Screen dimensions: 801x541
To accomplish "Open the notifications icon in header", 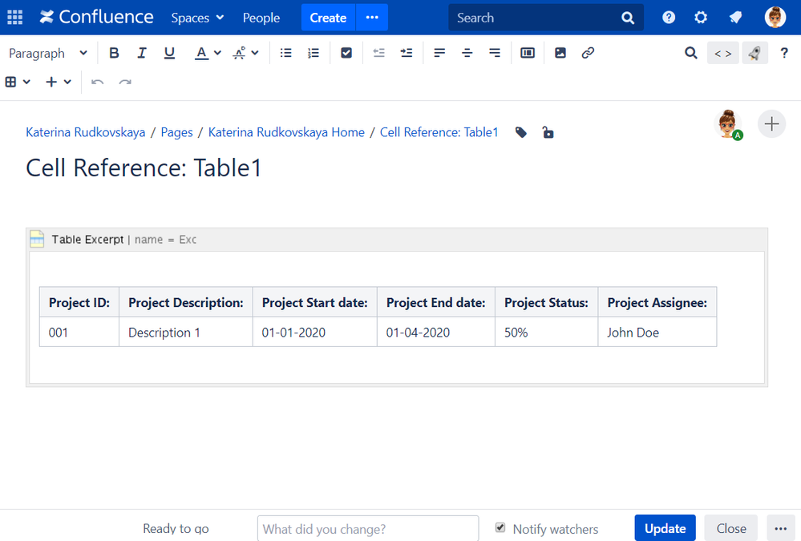I will point(735,18).
